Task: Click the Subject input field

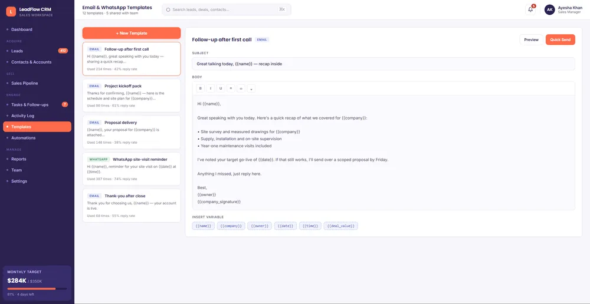Action: point(383,64)
